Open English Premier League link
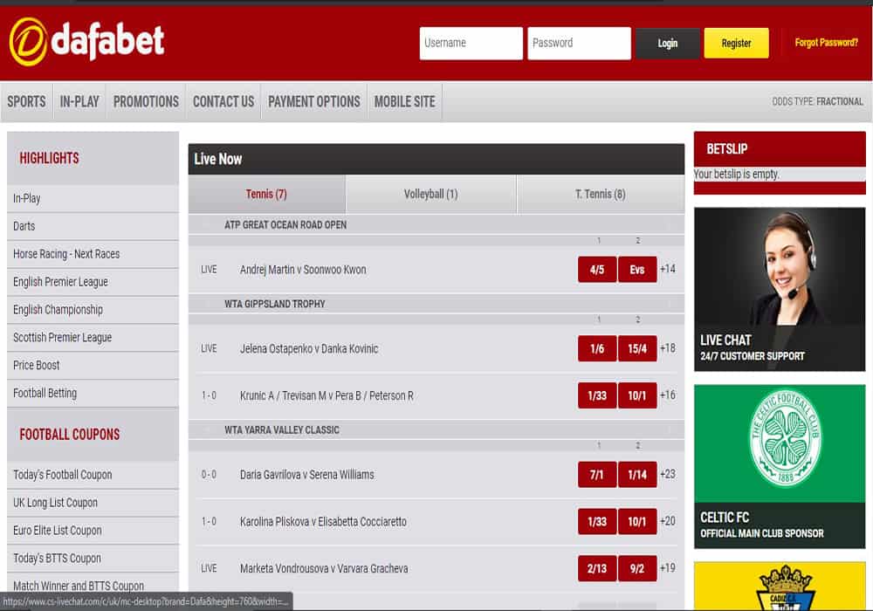This screenshot has width=873, height=611. (93, 282)
